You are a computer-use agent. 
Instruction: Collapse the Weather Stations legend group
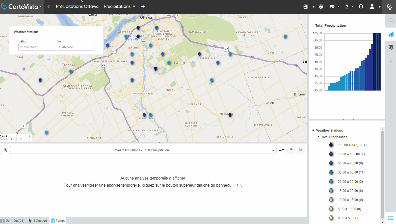pyautogui.click(x=313, y=130)
